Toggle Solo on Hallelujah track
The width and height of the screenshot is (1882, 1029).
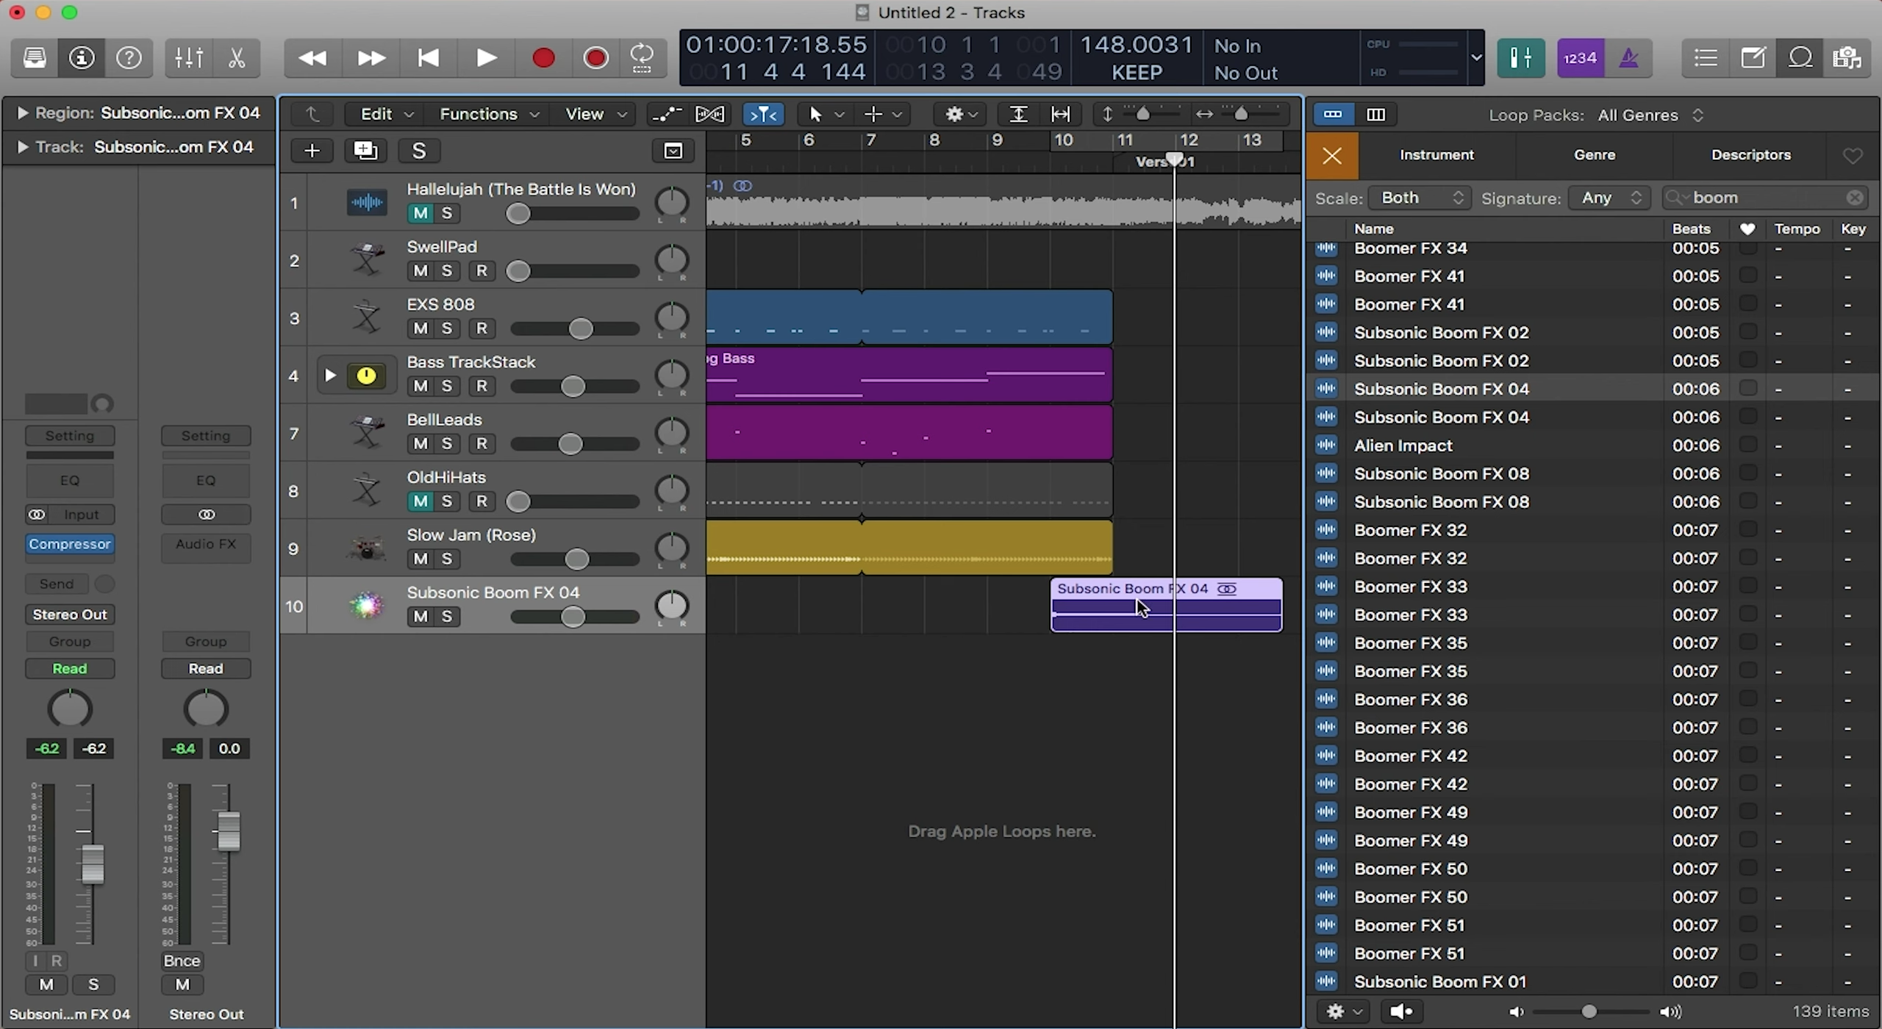(446, 213)
